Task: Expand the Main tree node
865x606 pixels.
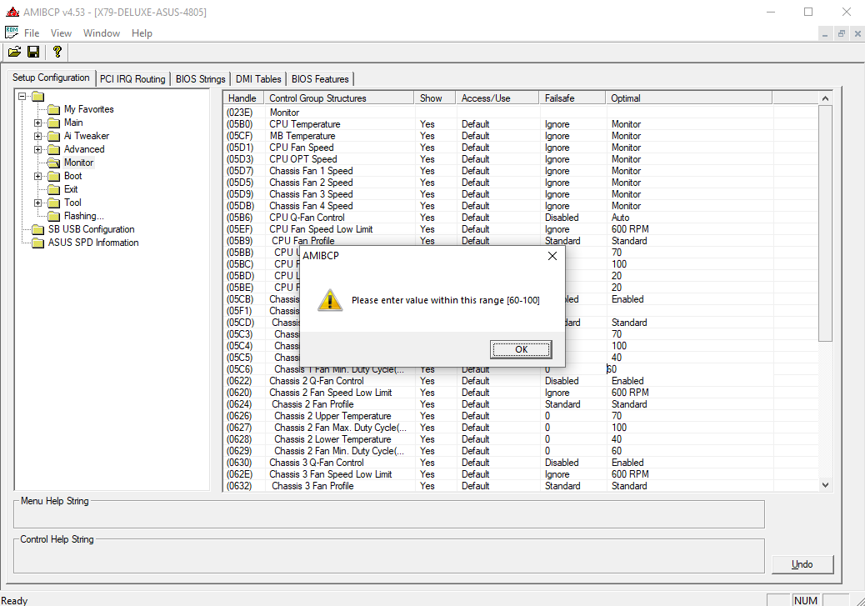Action: click(x=37, y=123)
